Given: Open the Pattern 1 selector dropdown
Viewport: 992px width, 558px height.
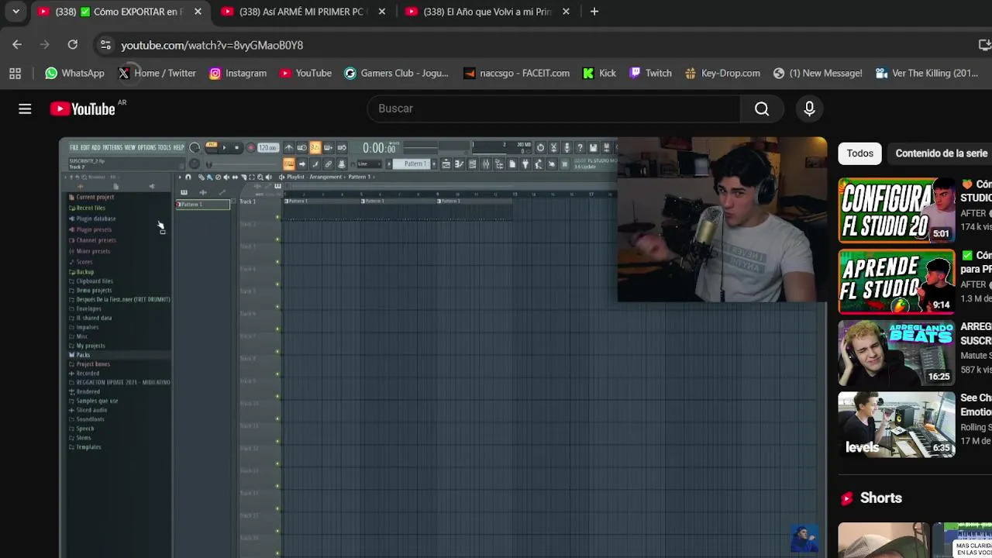Looking at the screenshot, I should 412,164.
